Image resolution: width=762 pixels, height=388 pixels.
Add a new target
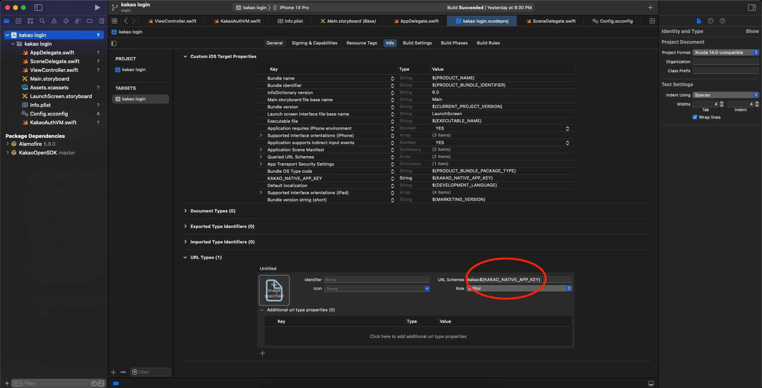click(x=114, y=372)
